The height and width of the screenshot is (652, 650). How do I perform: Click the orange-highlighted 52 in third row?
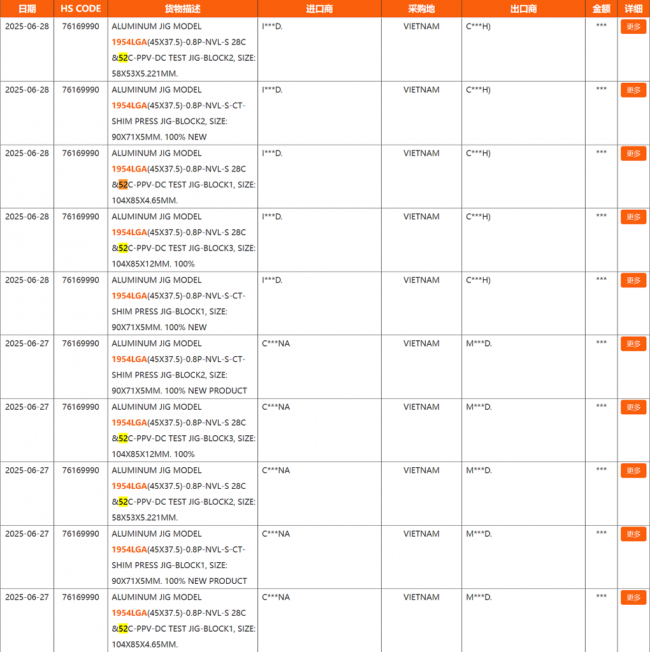pos(123,185)
